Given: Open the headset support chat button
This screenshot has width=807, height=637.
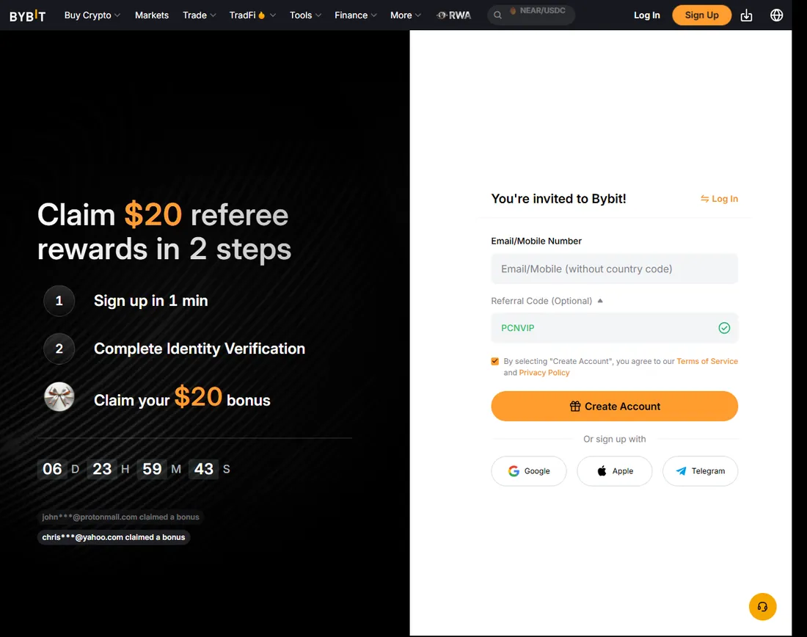Looking at the screenshot, I should coord(762,607).
